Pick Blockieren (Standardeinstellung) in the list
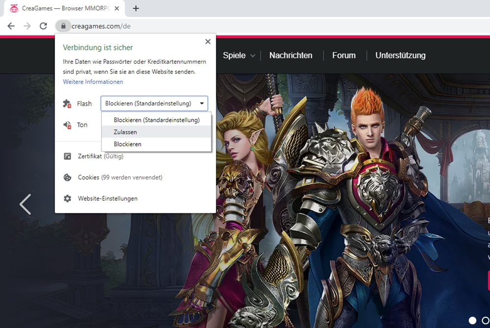The height and width of the screenshot is (328, 490). click(x=156, y=120)
